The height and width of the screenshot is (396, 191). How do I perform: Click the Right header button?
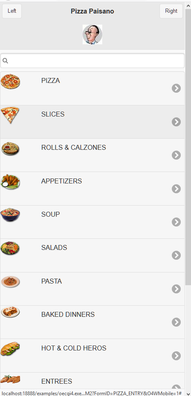tap(171, 11)
